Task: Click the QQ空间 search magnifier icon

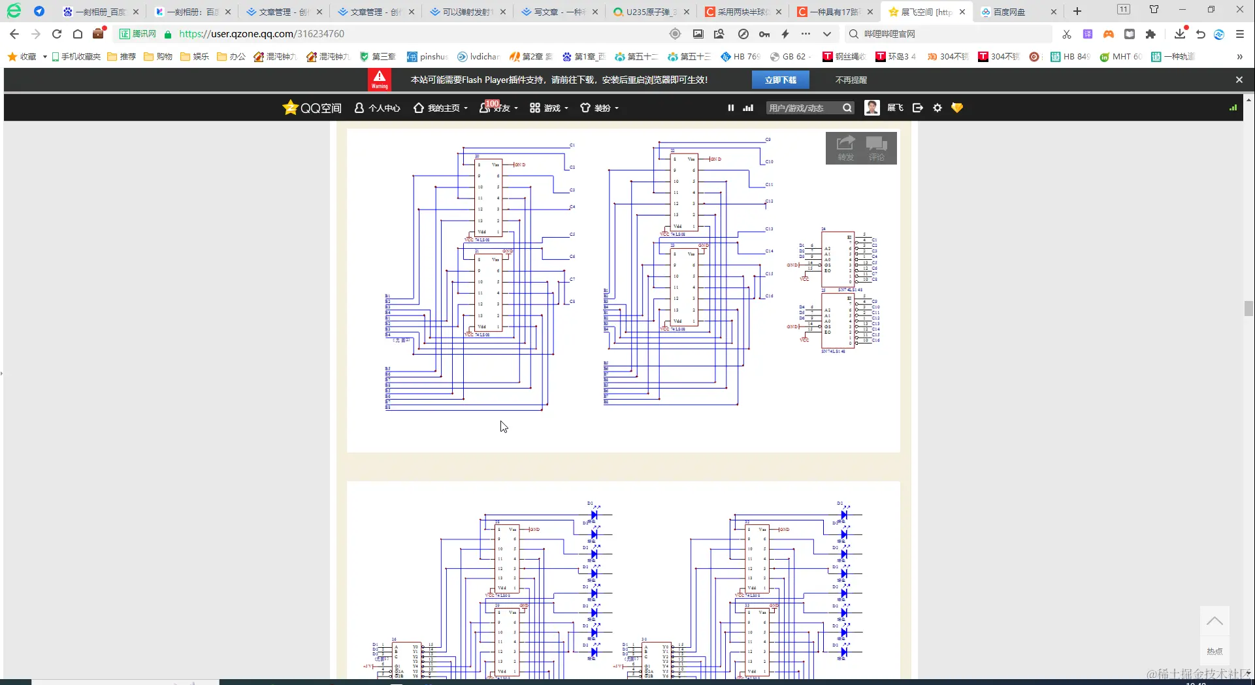Action: click(847, 108)
